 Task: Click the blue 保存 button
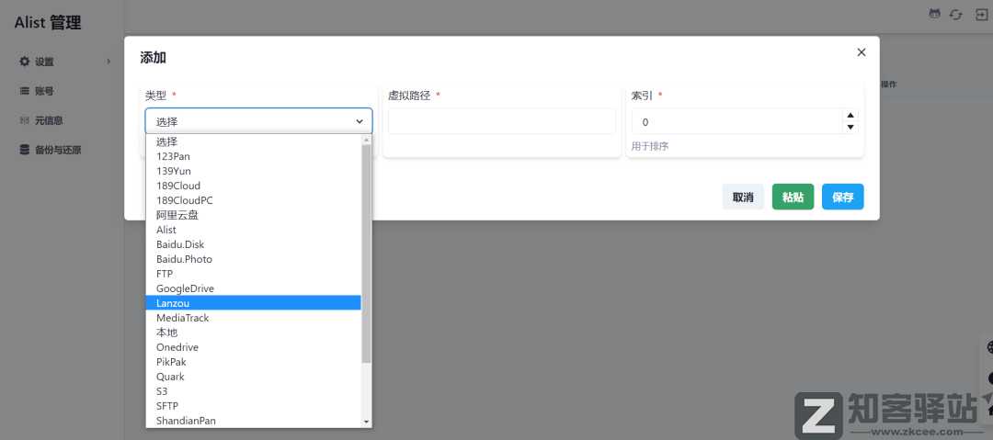[x=842, y=197]
